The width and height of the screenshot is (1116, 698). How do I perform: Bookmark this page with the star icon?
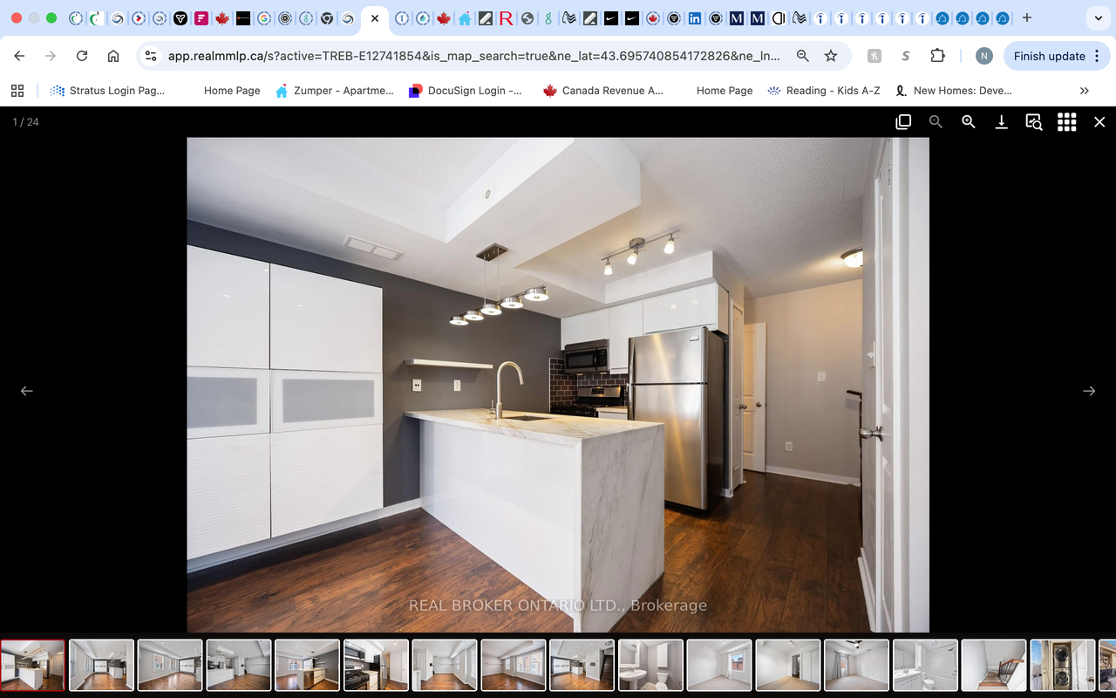831,56
